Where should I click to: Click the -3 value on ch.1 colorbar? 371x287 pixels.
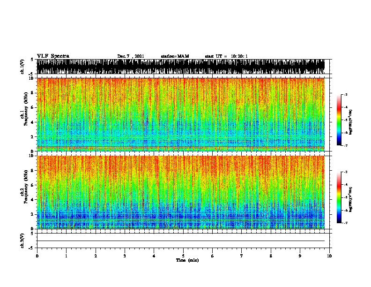[x=345, y=94]
